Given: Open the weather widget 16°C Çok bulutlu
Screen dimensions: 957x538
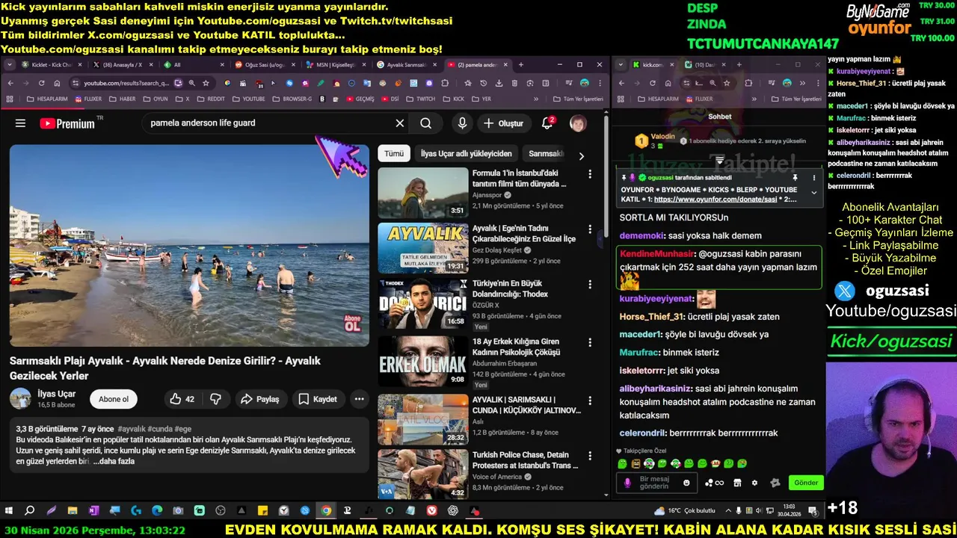Looking at the screenshot, I should 685,511.
